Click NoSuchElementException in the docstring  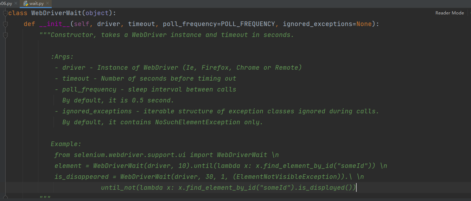(x=198, y=122)
